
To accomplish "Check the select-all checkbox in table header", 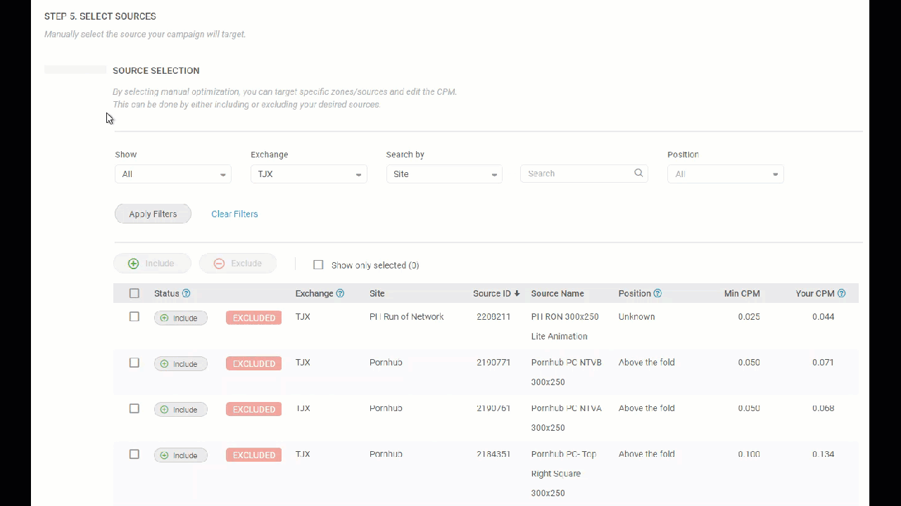I will 134,294.
